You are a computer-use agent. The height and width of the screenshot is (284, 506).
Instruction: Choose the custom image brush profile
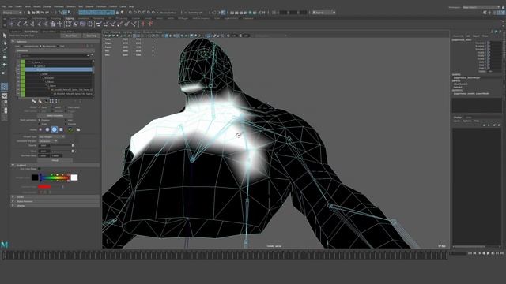[x=70, y=129]
